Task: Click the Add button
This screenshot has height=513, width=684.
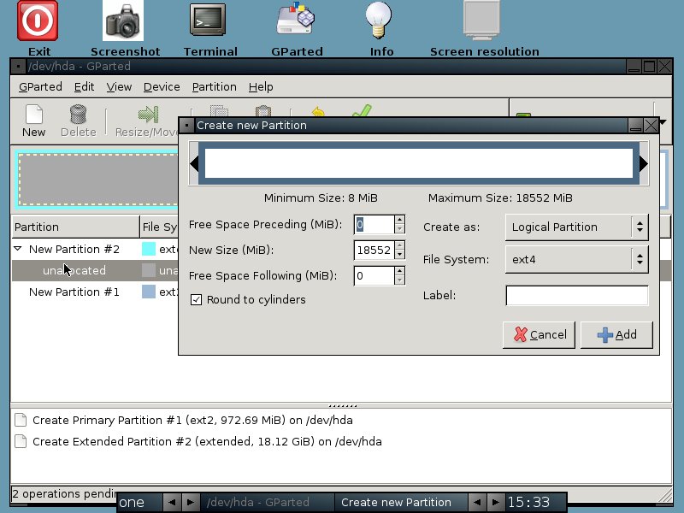Action: [616, 335]
